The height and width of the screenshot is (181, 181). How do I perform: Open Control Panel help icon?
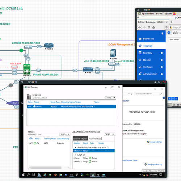tap(164, 98)
